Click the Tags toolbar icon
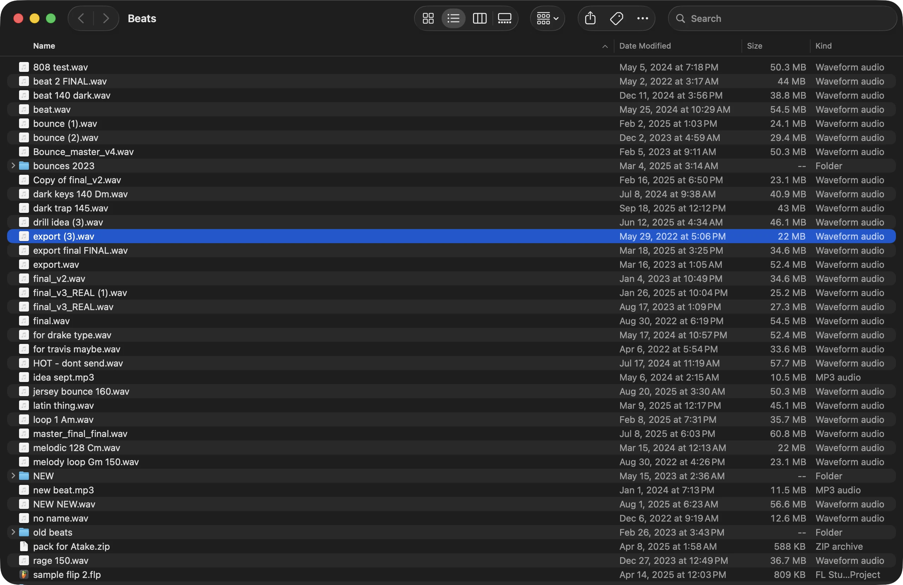Screen dimensions: 903x585 (616, 18)
